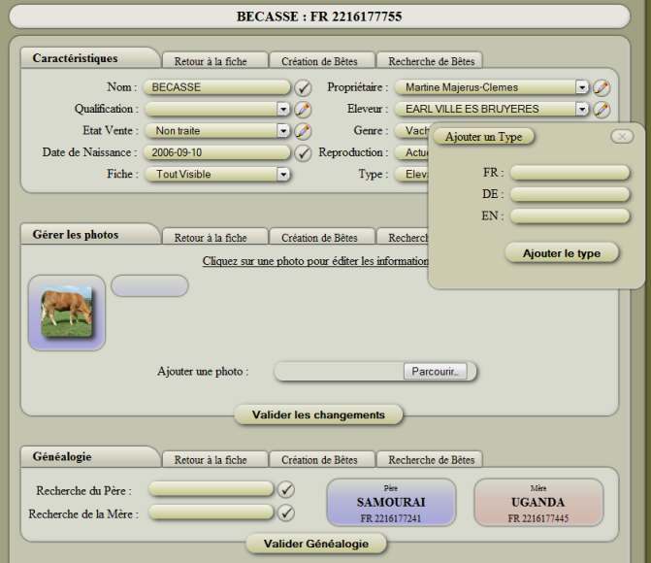
Task: Click the Ajouter le type button
Action: click(x=562, y=253)
